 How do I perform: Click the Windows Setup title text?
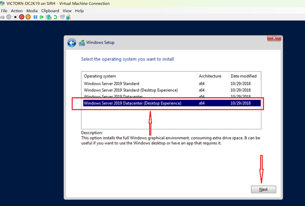click(x=100, y=42)
